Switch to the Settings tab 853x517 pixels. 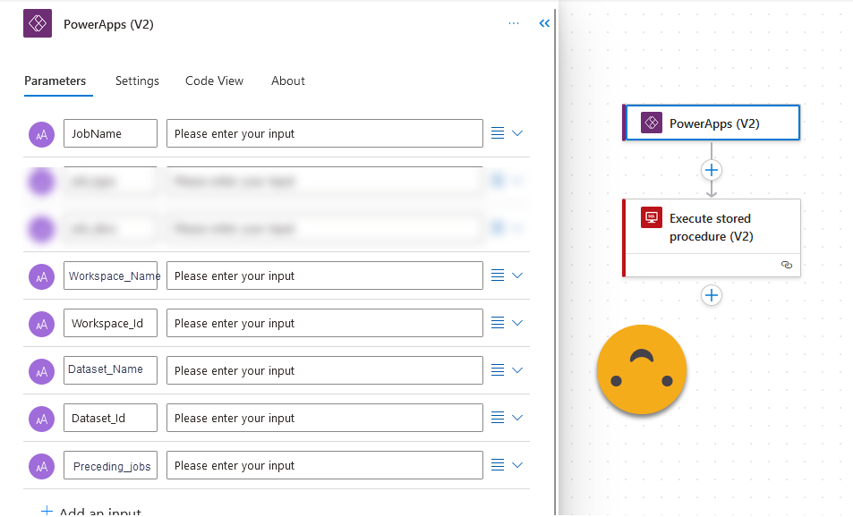[x=137, y=81]
